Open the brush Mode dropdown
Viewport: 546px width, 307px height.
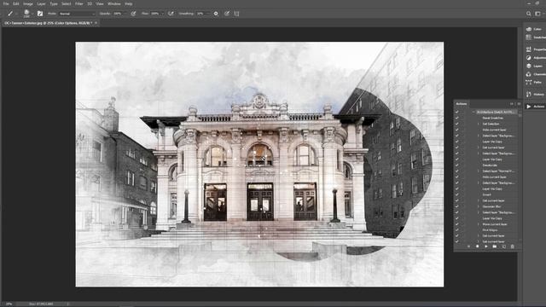(x=77, y=14)
